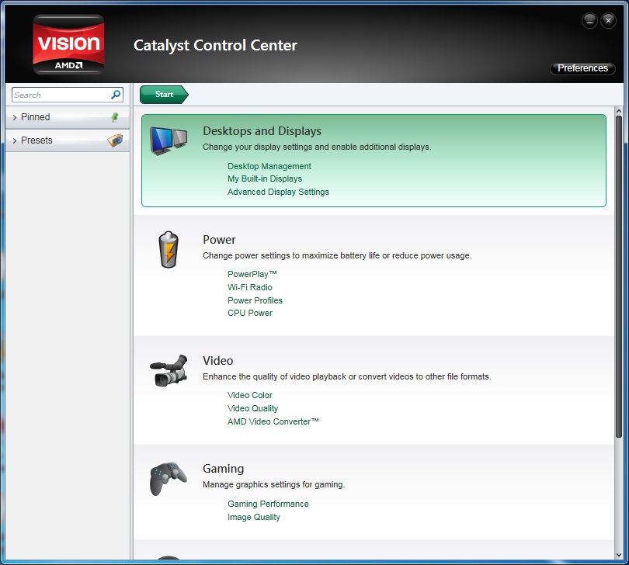Open the CPU Power link
Viewport: 629px width, 565px height.
click(x=249, y=313)
